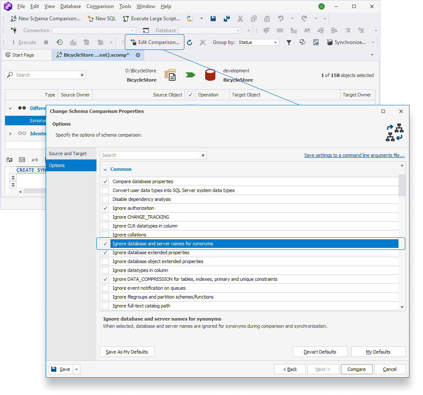Click the Back button
This screenshot has width=423, height=395.
[x=290, y=369]
